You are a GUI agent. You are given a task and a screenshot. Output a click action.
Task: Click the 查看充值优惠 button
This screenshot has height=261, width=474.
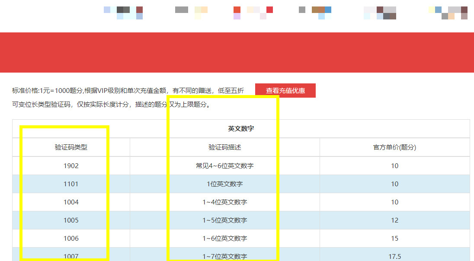[285, 91]
